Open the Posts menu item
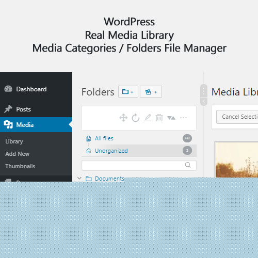 coord(36,109)
